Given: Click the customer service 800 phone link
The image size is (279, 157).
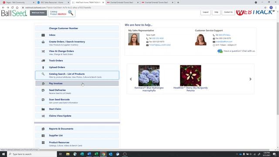Looking at the screenshot, I should (225, 35).
